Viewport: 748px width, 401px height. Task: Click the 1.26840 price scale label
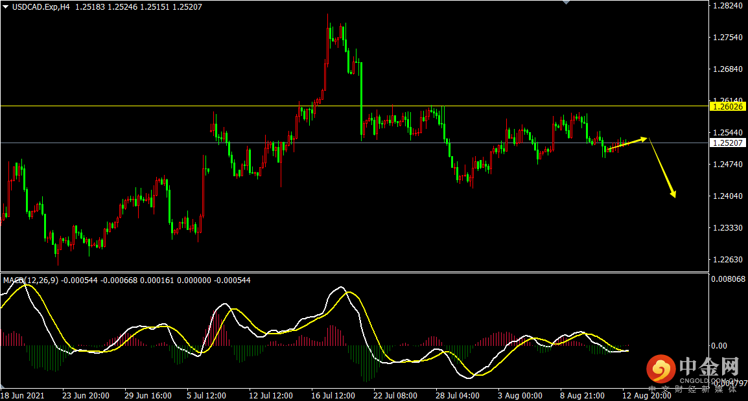click(x=727, y=69)
